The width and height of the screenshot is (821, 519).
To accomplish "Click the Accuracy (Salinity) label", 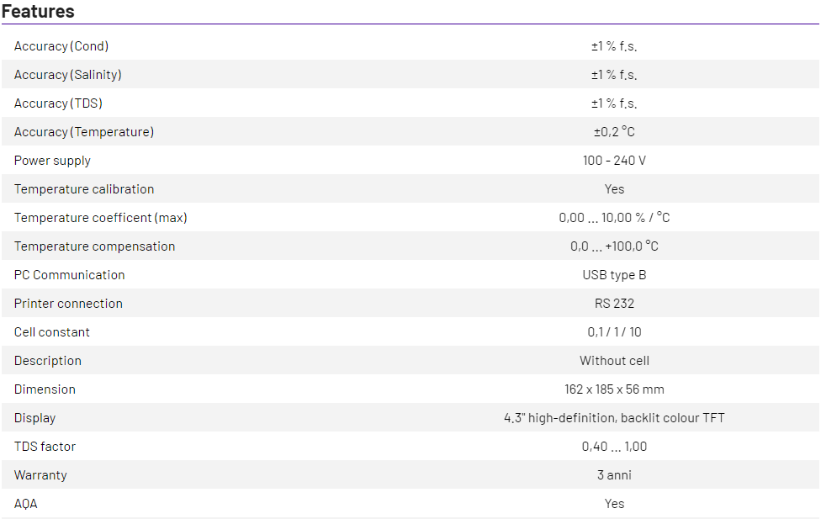I will click(x=68, y=75).
